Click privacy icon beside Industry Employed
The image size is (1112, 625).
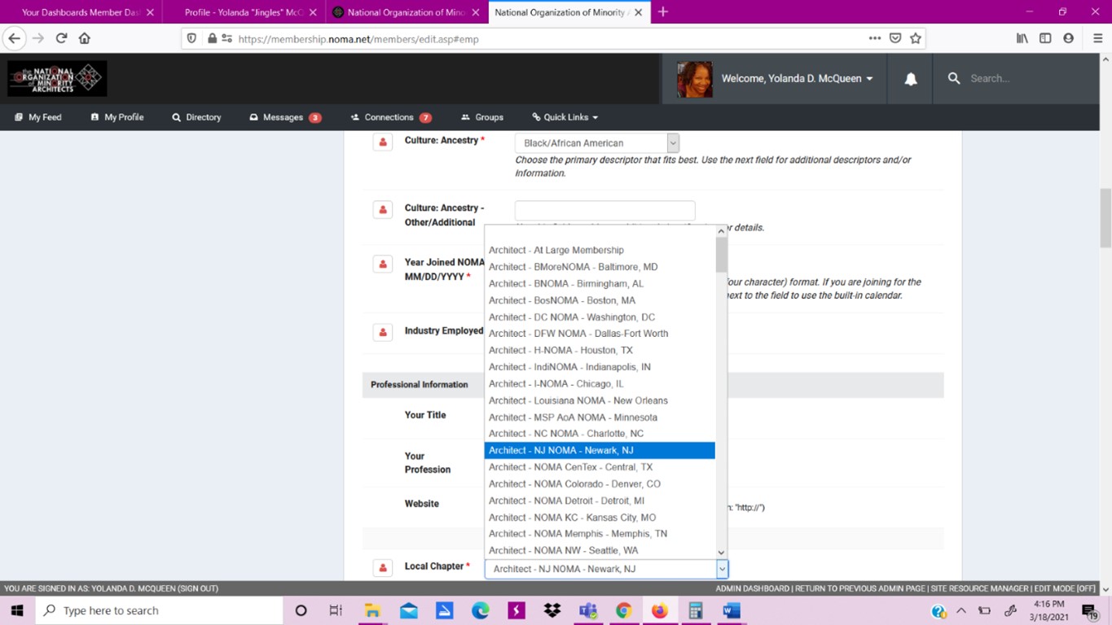[383, 332]
